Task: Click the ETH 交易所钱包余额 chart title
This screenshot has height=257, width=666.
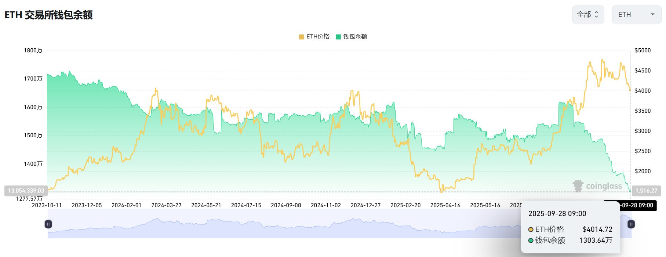Action: (x=48, y=15)
